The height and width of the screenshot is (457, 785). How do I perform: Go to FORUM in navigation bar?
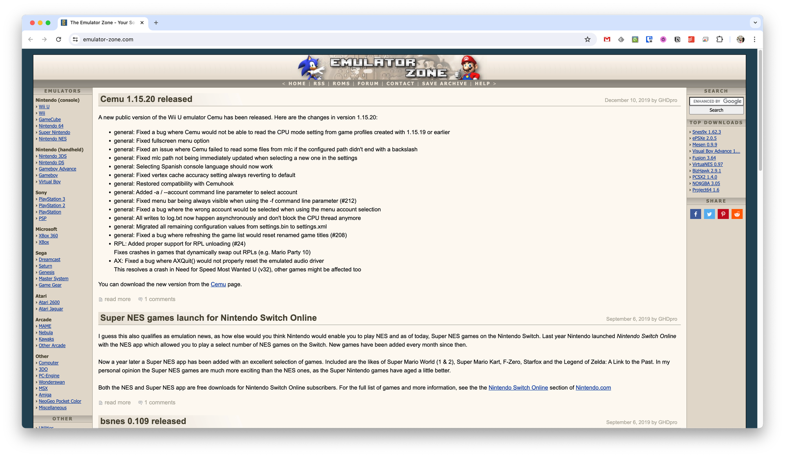coord(368,84)
